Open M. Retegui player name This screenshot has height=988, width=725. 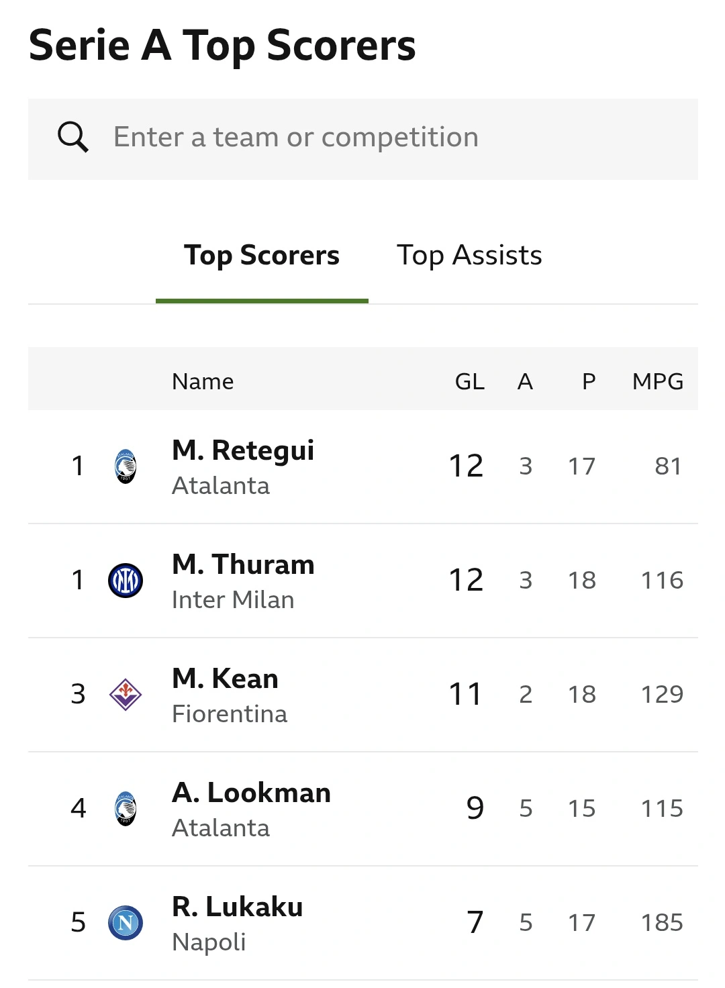click(243, 450)
